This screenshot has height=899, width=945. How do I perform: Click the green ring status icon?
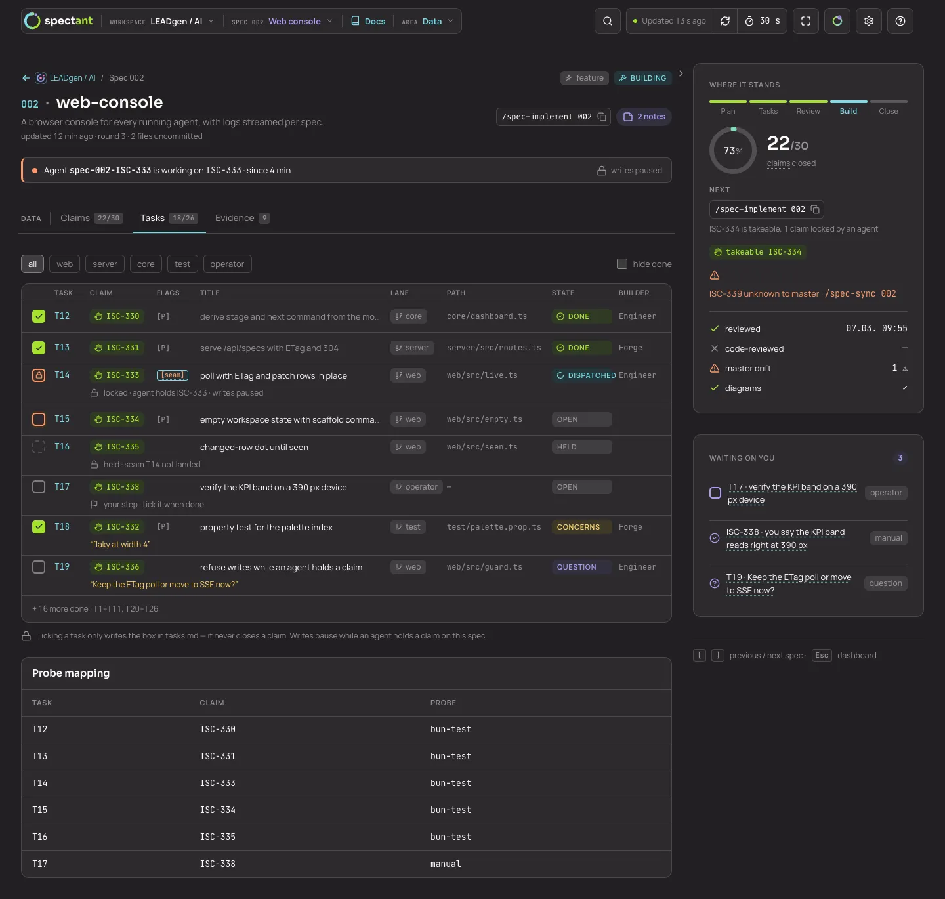point(837,21)
